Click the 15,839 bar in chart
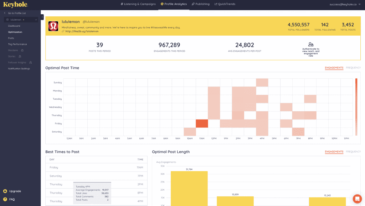Image resolution: width=365 pixels, height=206 pixels. click(x=235, y=201)
